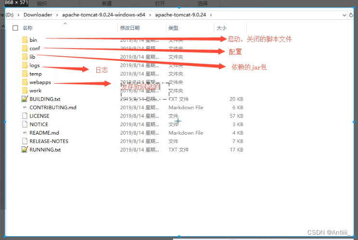Click the 17 KB size of RUNNING.txt
Viewport: 358px width, 240px height.
[x=236, y=150]
